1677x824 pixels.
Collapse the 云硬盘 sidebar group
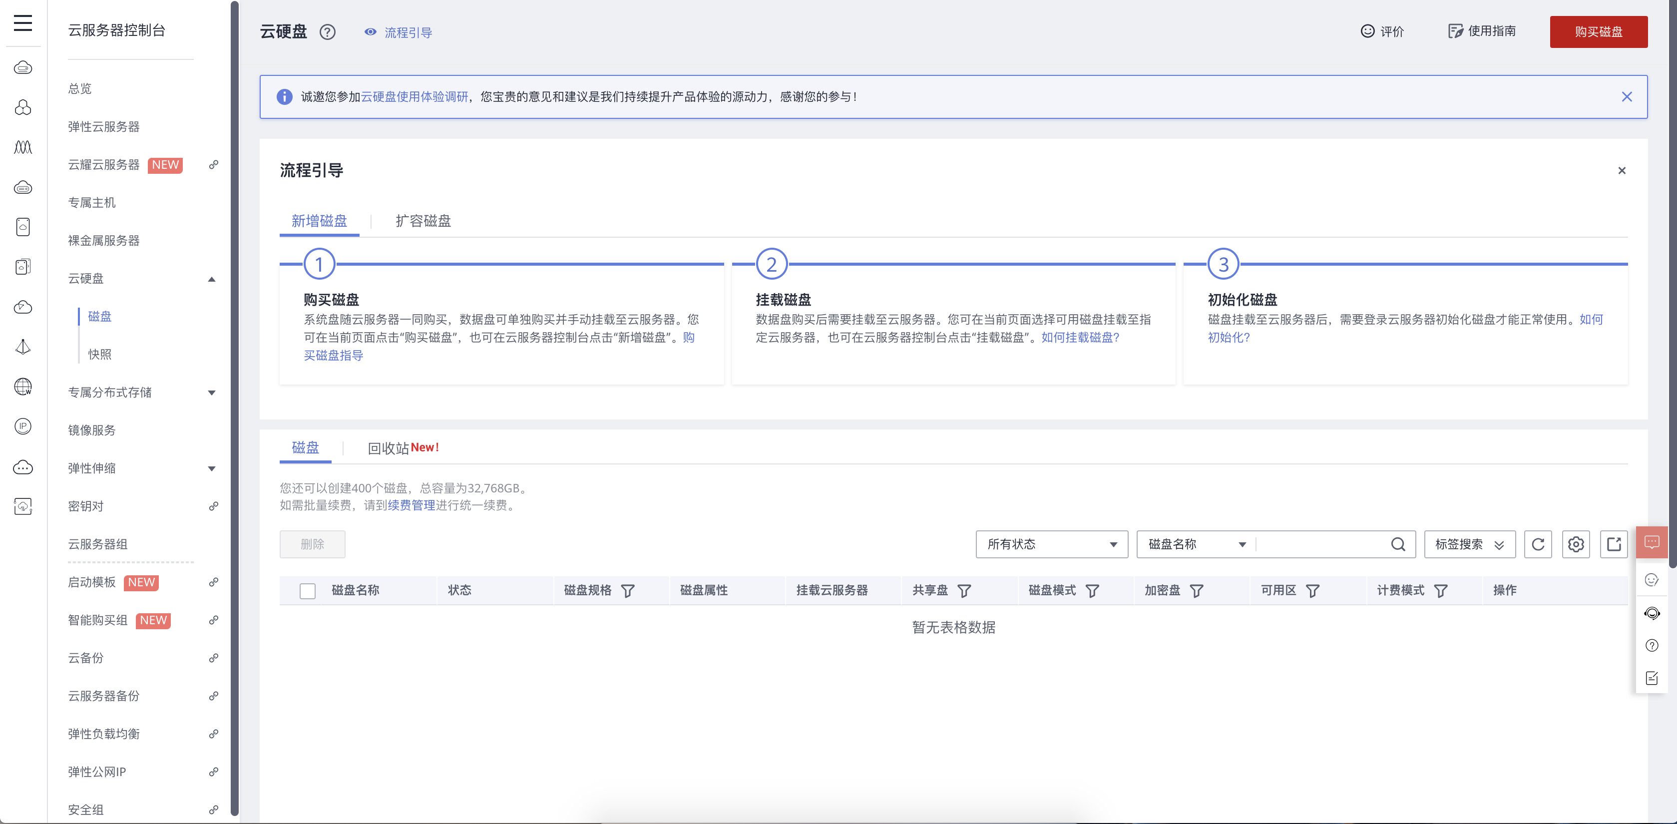point(212,279)
